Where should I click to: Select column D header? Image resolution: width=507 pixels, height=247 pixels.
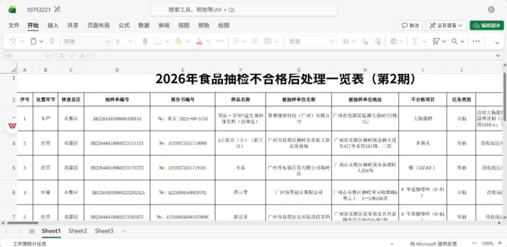pos(117,70)
